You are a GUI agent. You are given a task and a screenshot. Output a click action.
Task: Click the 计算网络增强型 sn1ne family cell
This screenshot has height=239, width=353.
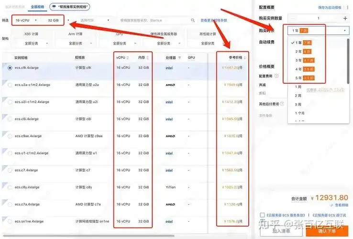(x=92, y=221)
